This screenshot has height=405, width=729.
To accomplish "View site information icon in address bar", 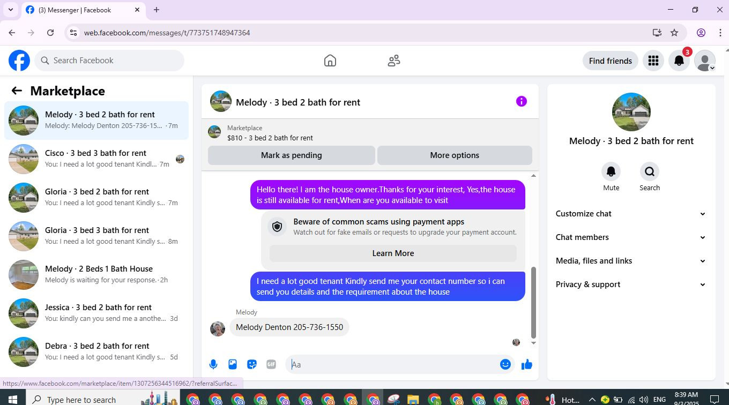I will pos(73,33).
